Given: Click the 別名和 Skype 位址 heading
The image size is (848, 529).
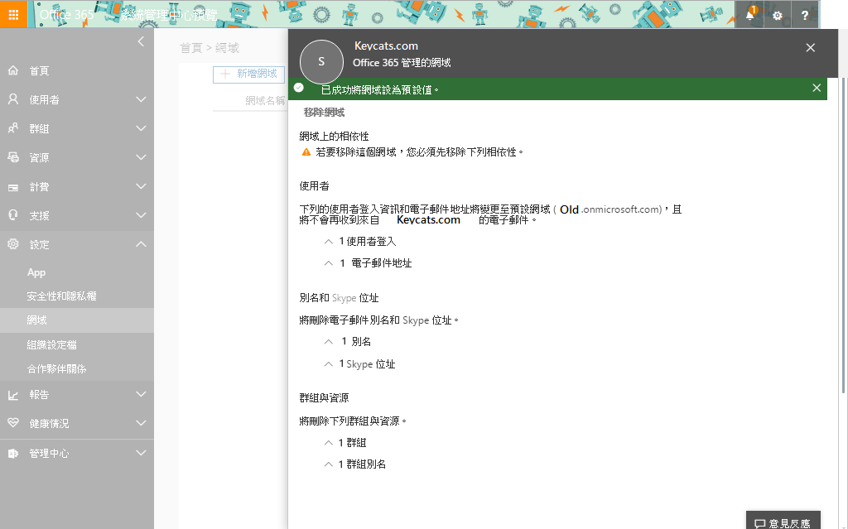Looking at the screenshot, I should coord(339,298).
